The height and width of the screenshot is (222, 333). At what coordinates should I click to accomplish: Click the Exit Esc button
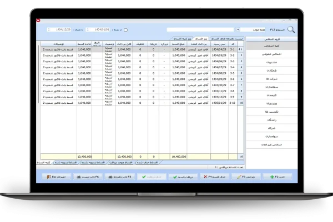point(58,175)
